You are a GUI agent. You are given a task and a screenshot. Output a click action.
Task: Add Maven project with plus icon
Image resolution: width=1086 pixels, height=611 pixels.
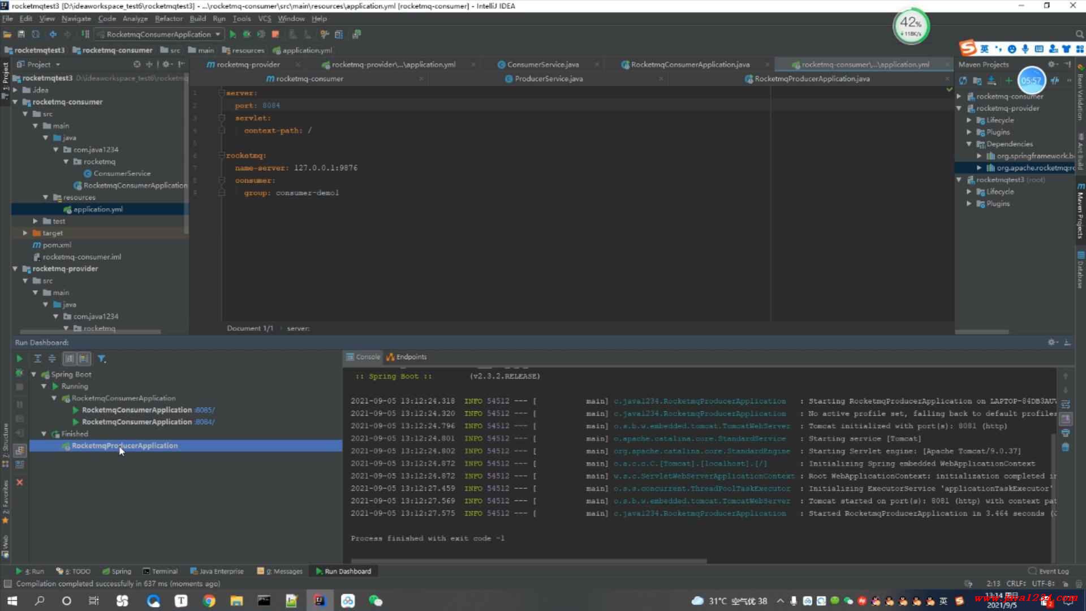pyautogui.click(x=1008, y=81)
